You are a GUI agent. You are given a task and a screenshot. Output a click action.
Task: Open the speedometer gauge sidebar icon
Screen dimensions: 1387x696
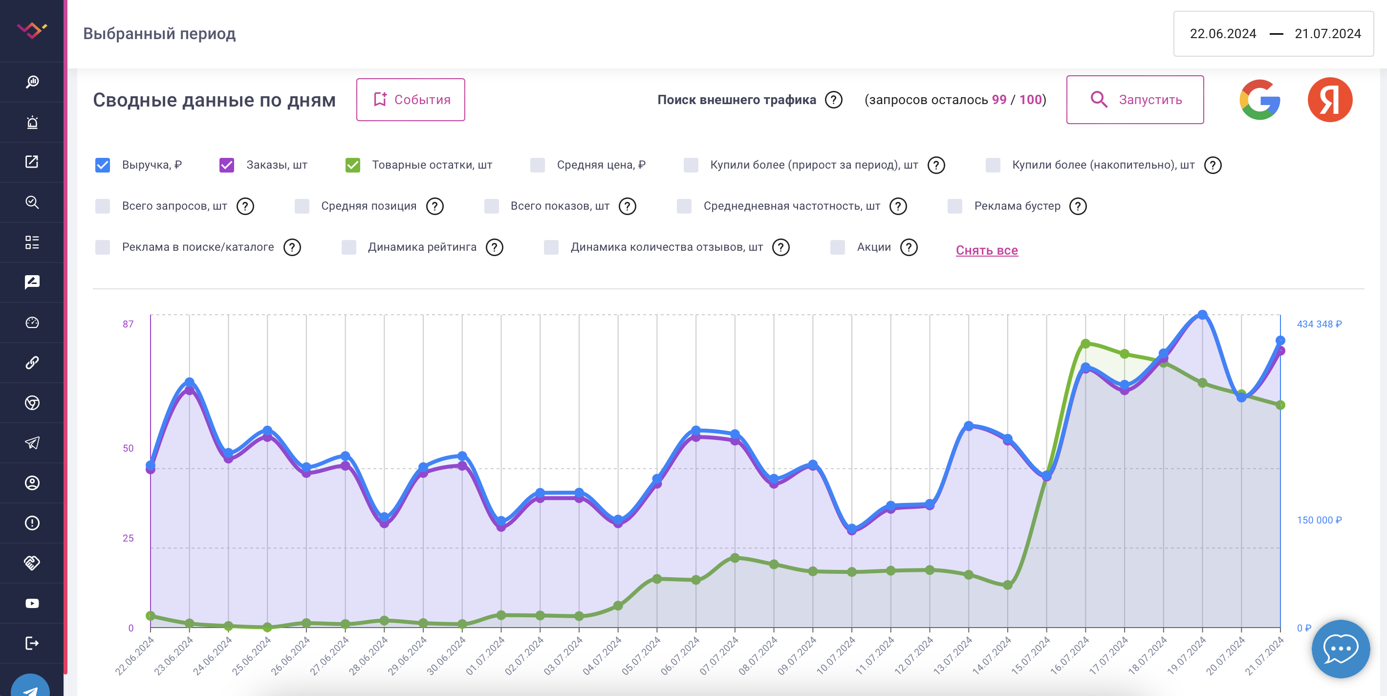(32, 323)
